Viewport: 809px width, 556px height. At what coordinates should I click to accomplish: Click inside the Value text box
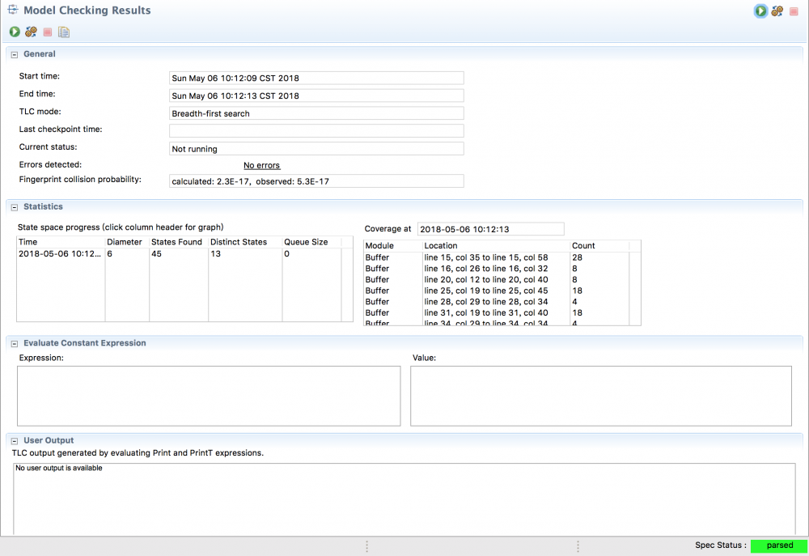pyautogui.click(x=600, y=396)
